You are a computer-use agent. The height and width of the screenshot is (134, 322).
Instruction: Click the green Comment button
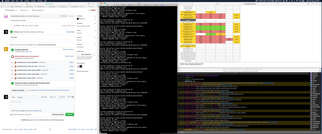[x=70, y=115]
